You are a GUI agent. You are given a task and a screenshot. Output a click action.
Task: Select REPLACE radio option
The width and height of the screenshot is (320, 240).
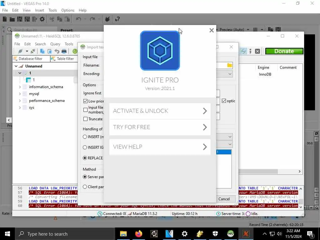click(85, 158)
